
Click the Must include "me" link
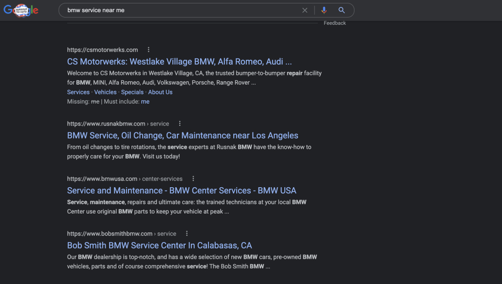(x=145, y=102)
